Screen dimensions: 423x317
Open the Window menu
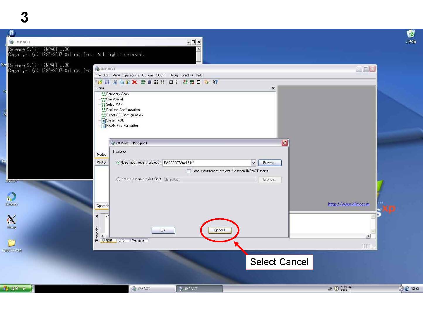[x=187, y=75]
